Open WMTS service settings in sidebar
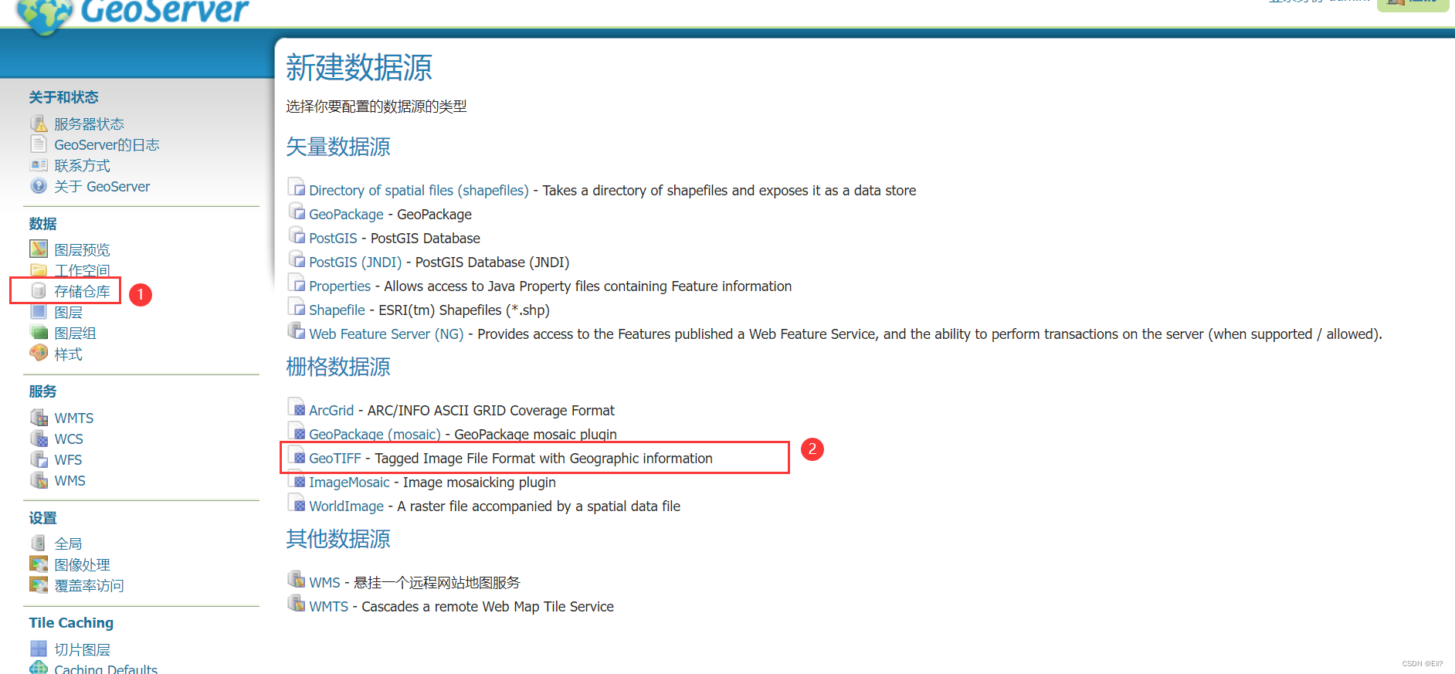This screenshot has height=674, width=1455. pyautogui.click(x=73, y=418)
